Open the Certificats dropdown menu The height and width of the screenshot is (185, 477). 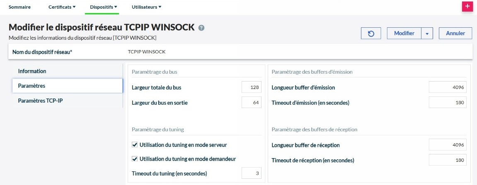pyautogui.click(x=62, y=7)
